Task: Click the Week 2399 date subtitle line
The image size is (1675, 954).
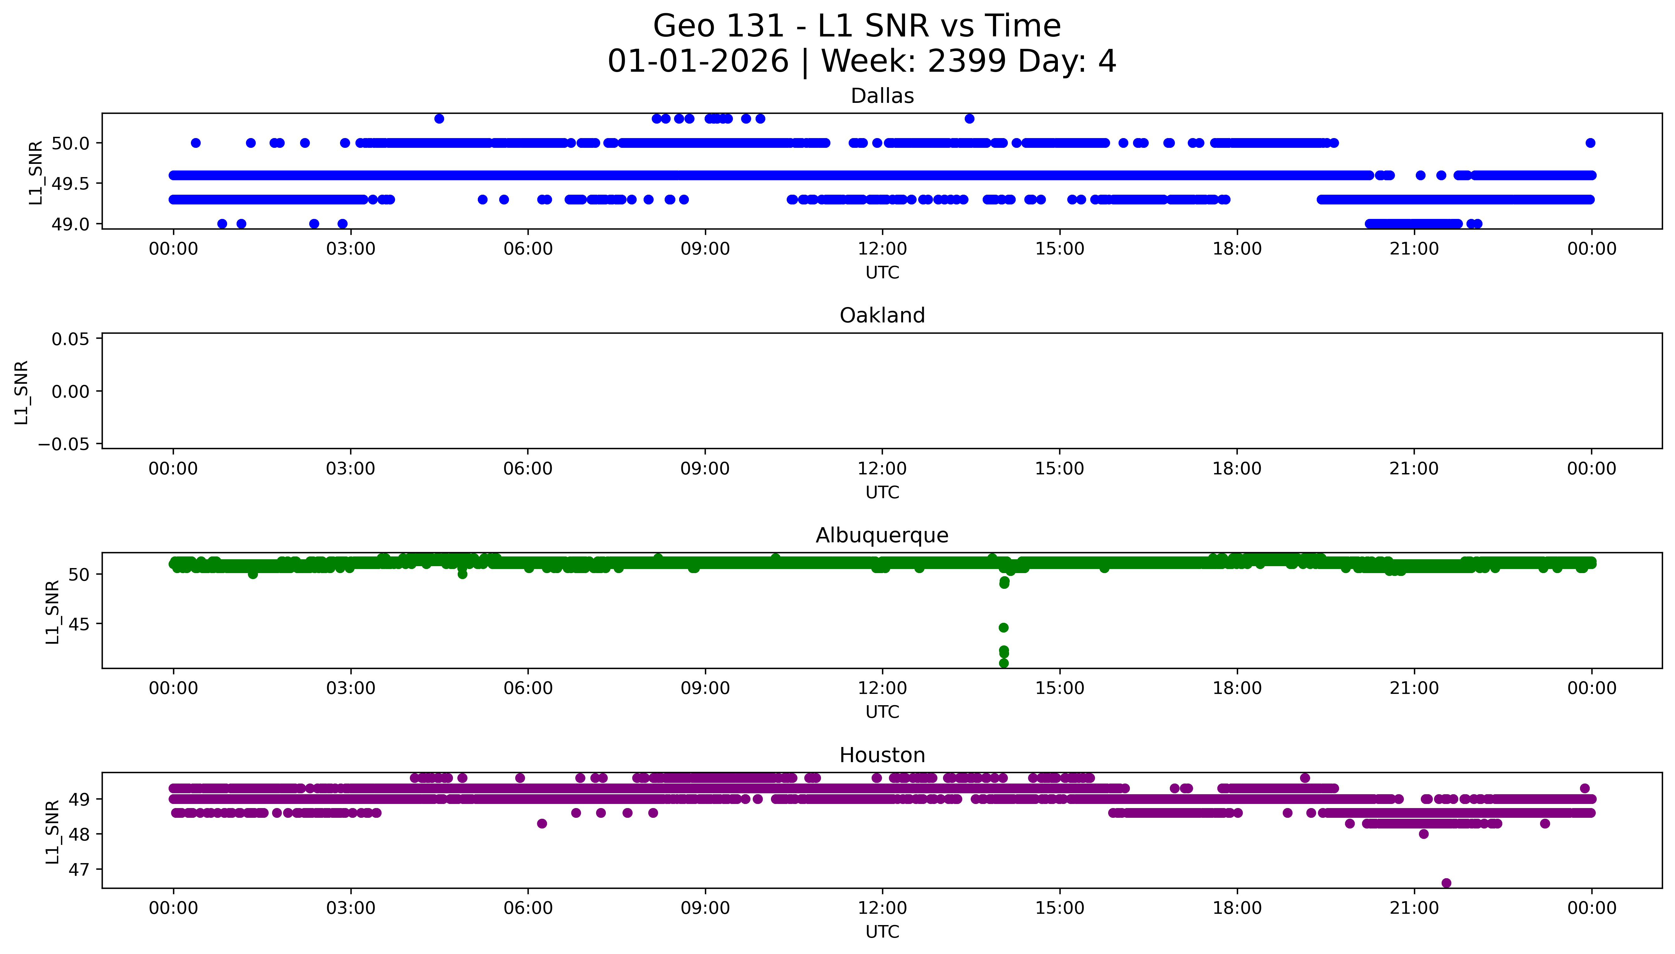Action: point(862,62)
